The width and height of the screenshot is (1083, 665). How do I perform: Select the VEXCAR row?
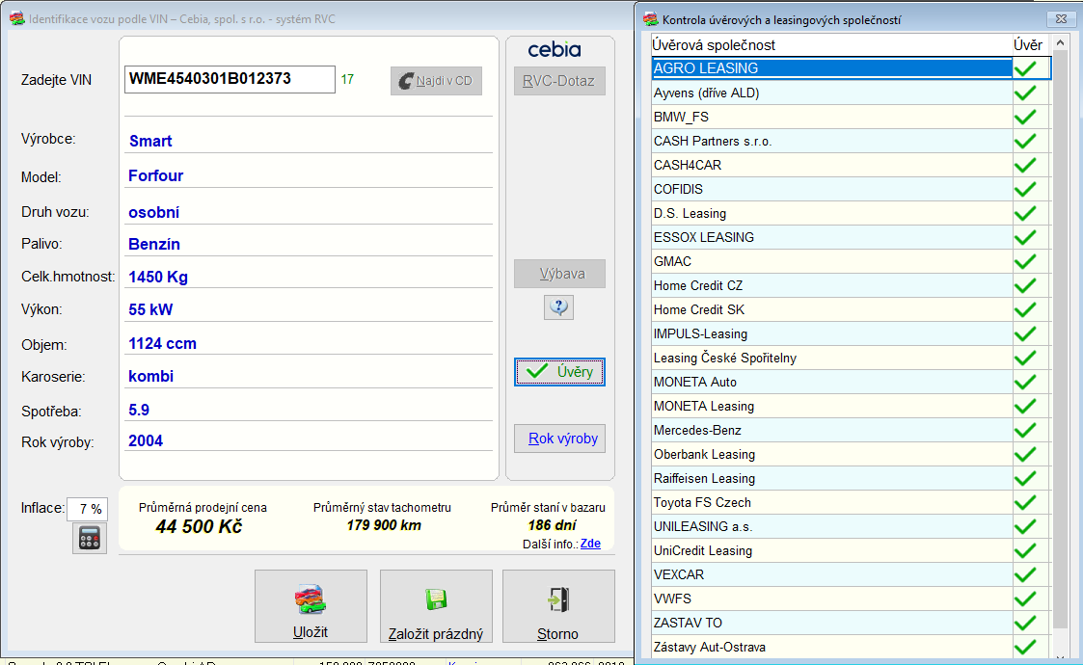click(851, 574)
